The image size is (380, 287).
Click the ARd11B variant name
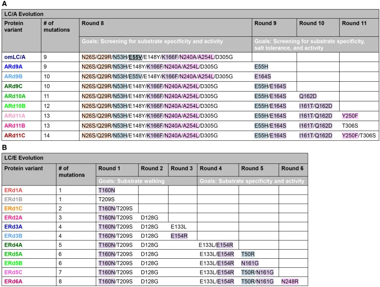[x=15, y=126]
